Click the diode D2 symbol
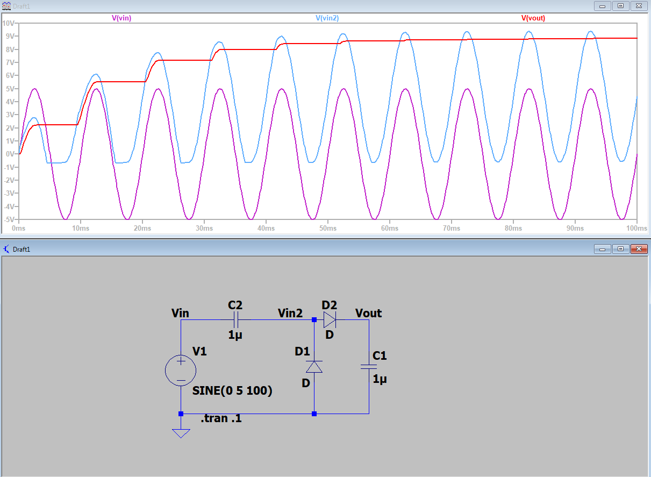Image resolution: width=651 pixels, height=477 pixels. [330, 321]
